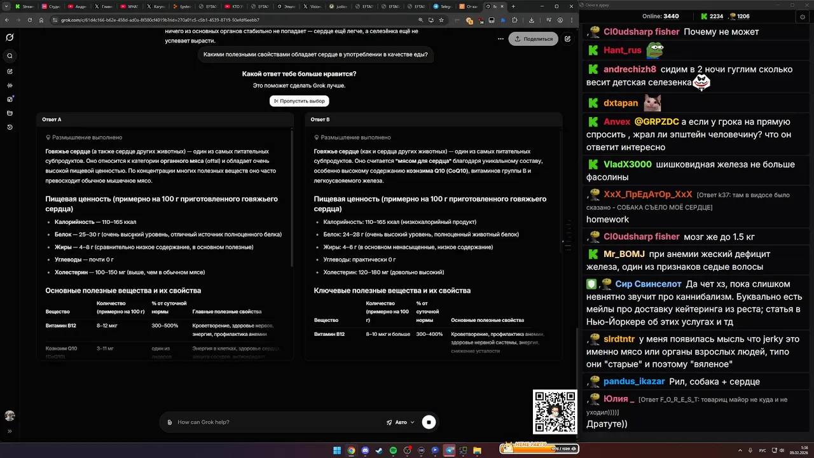The height and width of the screenshot is (458, 814).
Task: Open Chrome from the taskbar
Action: (351, 450)
